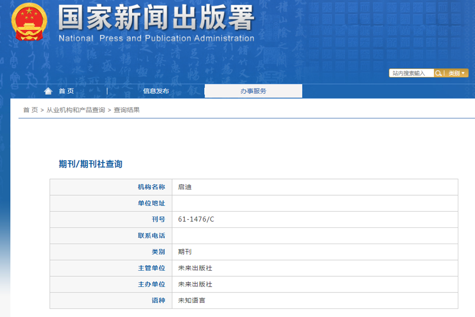Screen dimensions: 475x317
Task: Click the house icon beside 首页
Action: pyautogui.click(x=48, y=91)
